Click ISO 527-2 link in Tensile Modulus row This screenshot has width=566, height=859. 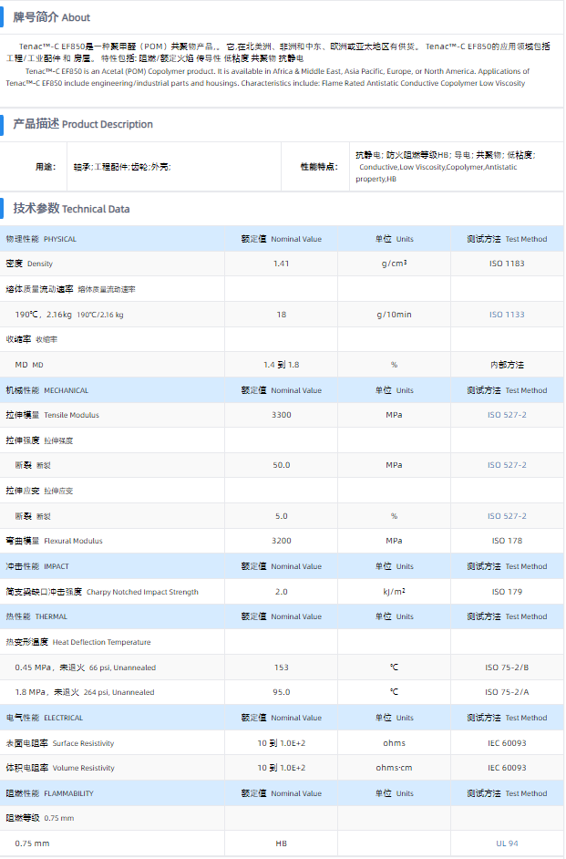point(507,415)
